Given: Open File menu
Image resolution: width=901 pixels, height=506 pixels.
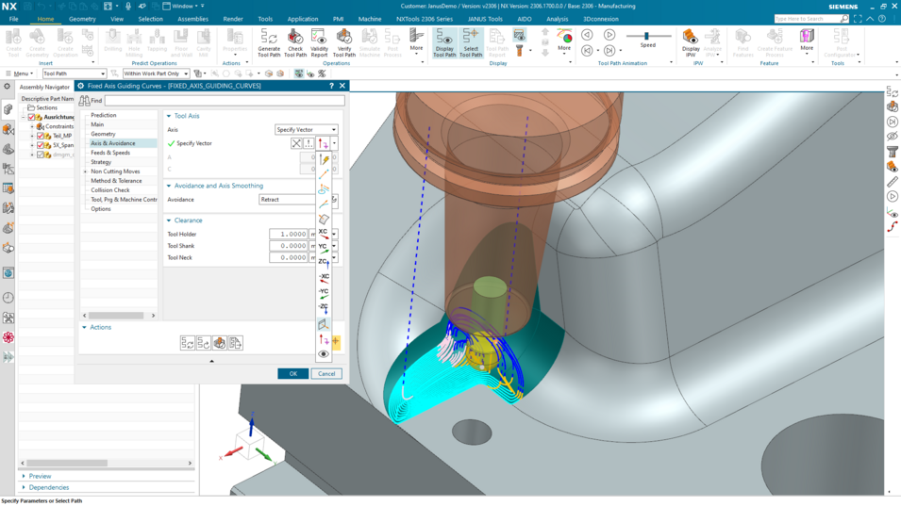Looking at the screenshot, I should click(13, 19).
